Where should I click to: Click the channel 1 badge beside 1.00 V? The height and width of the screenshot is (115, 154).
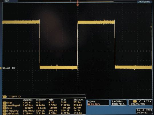click(5, 97)
